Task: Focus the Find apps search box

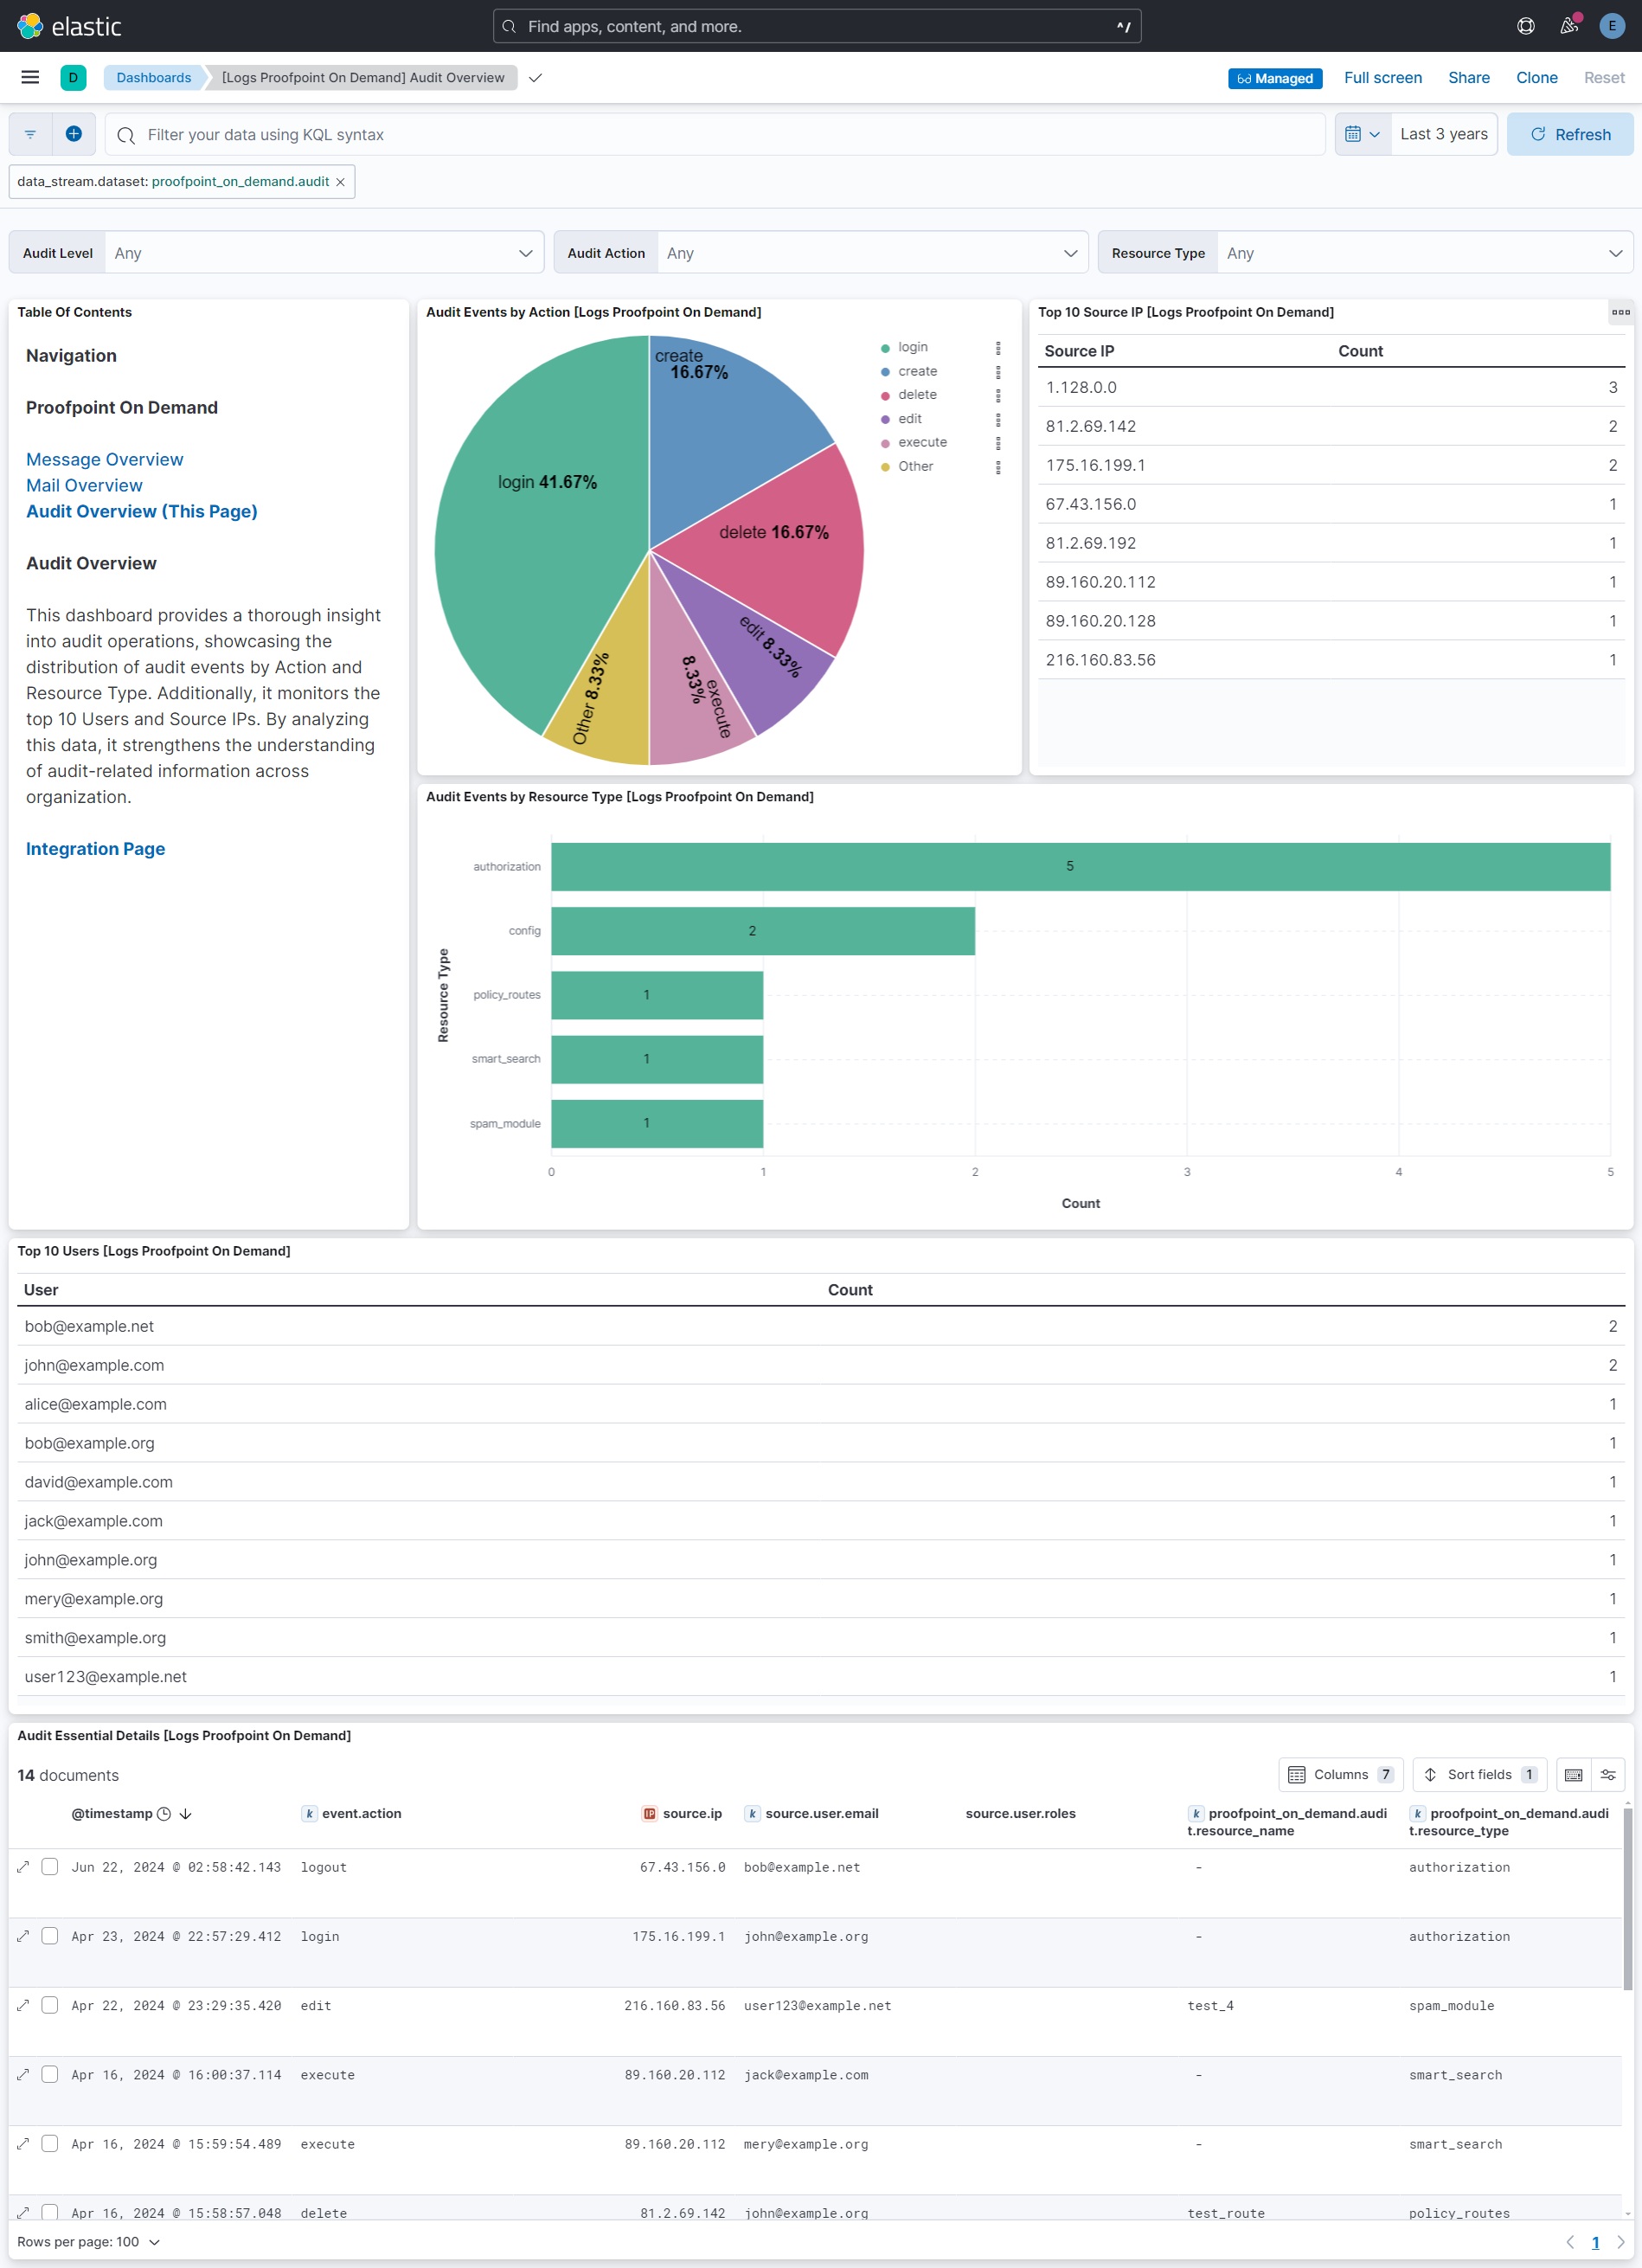Action: pyautogui.click(x=816, y=26)
